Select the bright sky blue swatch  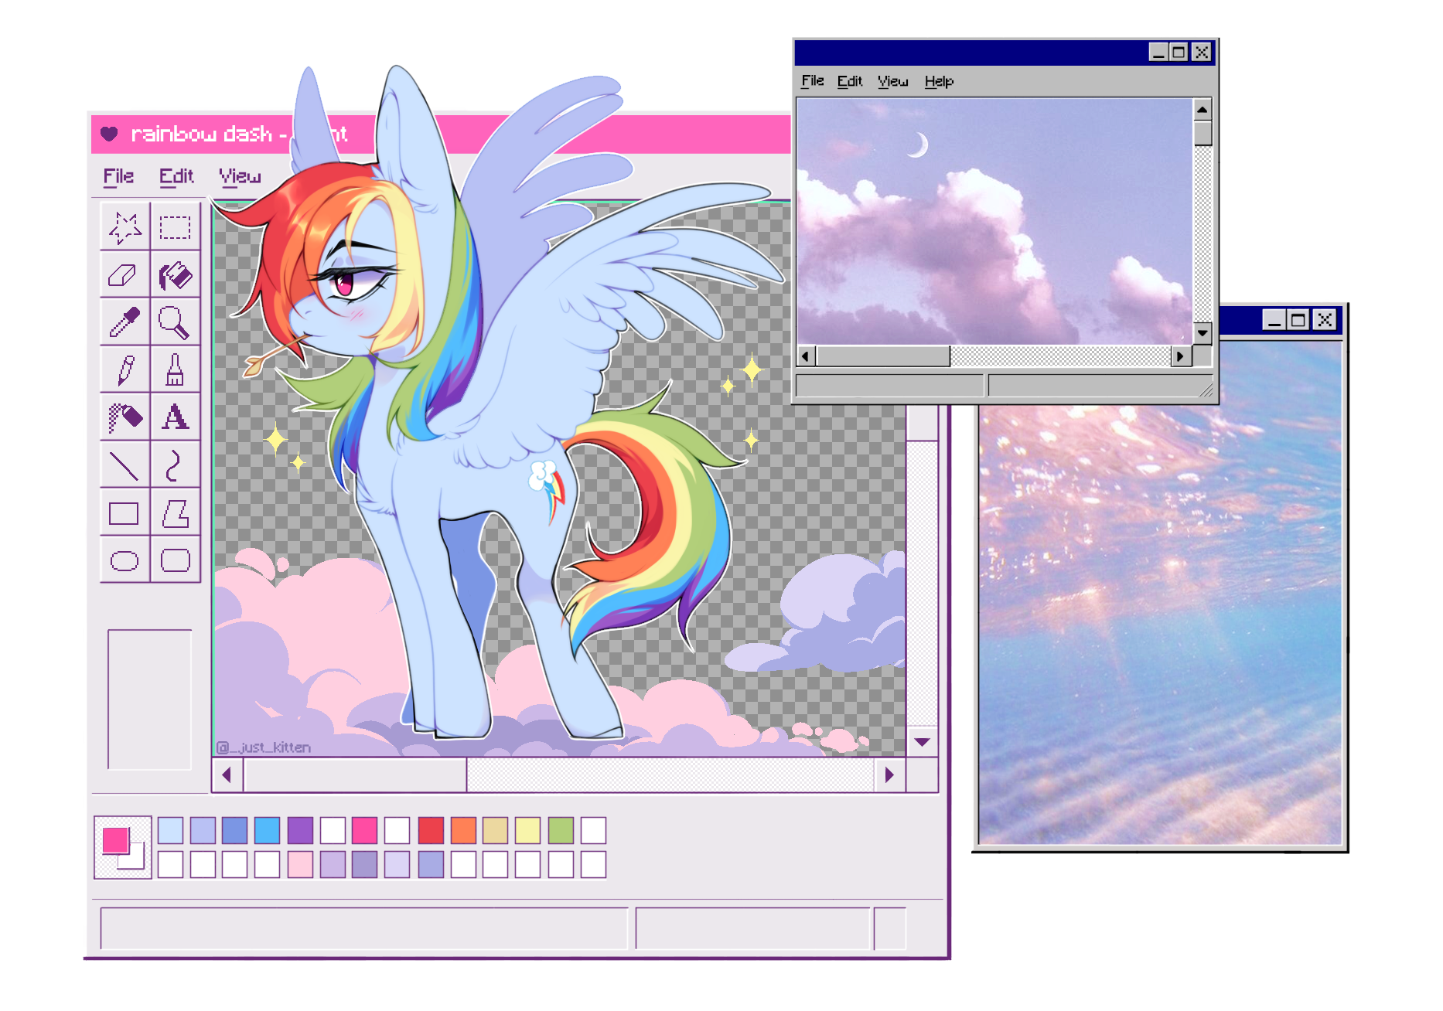[x=267, y=830]
